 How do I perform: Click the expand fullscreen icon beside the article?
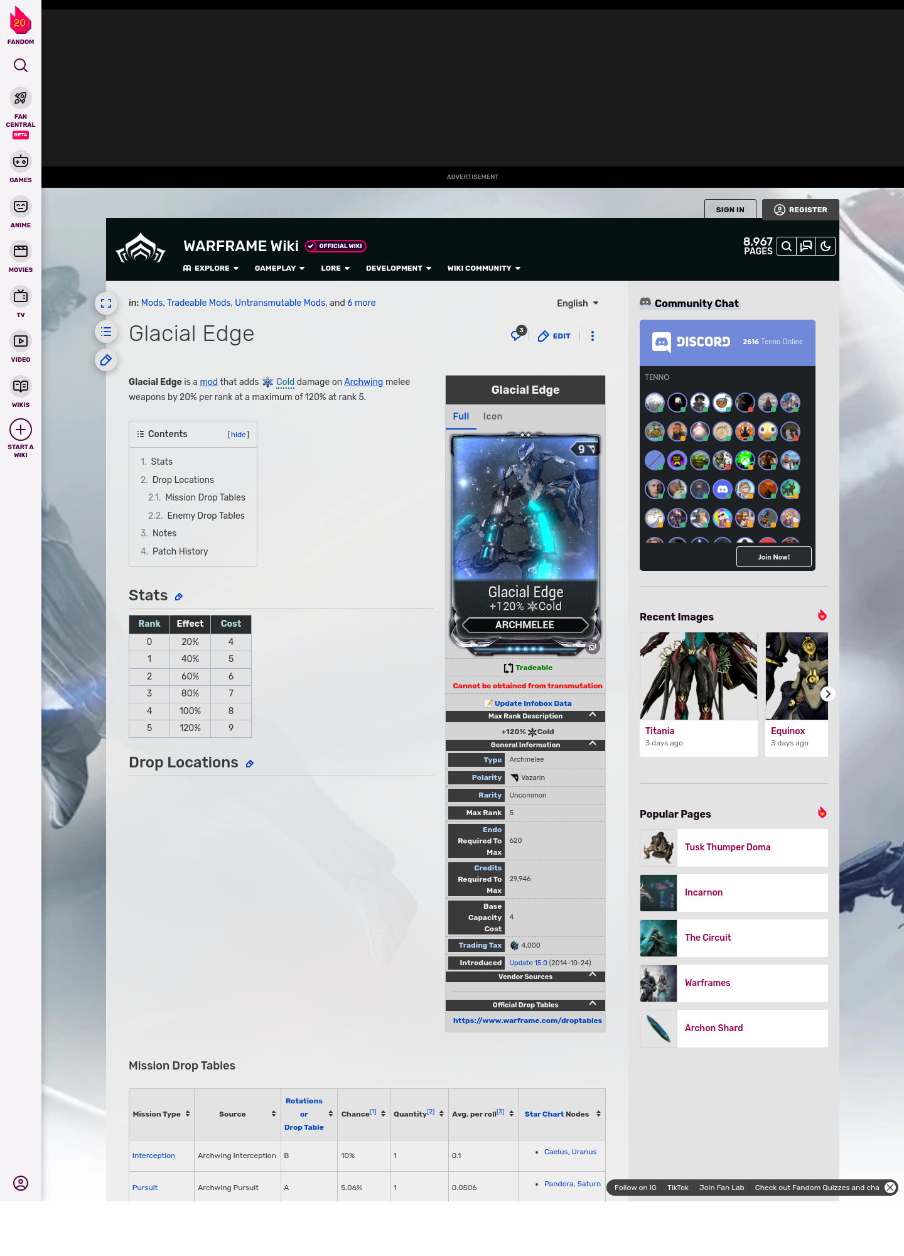pos(106,303)
